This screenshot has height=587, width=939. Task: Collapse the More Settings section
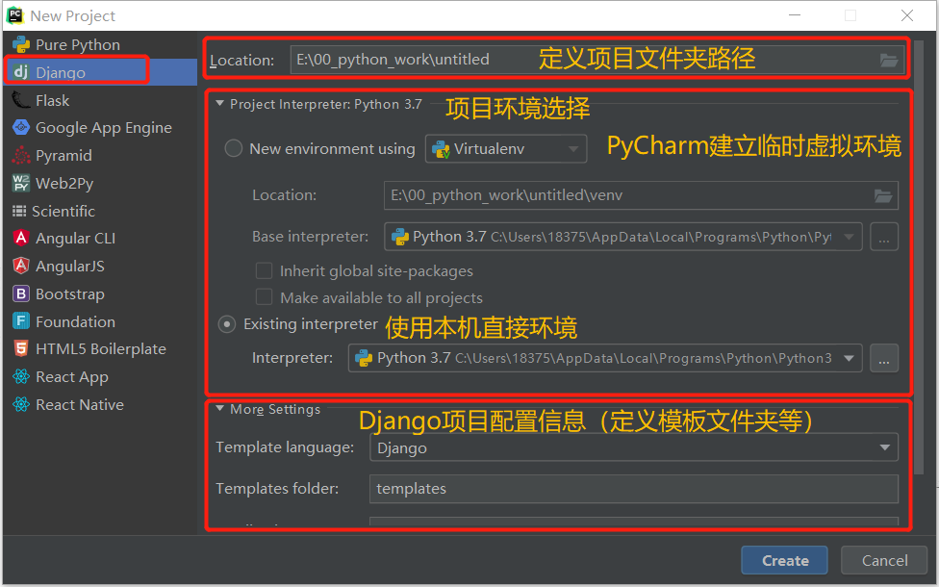219,409
